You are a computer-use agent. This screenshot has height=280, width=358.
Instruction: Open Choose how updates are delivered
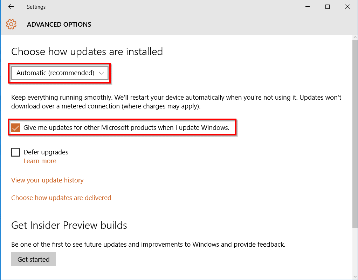[x=61, y=198]
